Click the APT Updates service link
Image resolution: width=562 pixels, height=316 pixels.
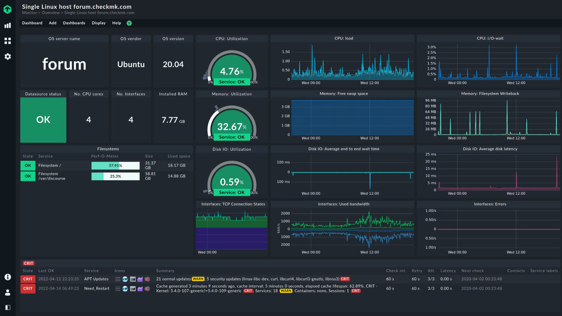pos(96,279)
